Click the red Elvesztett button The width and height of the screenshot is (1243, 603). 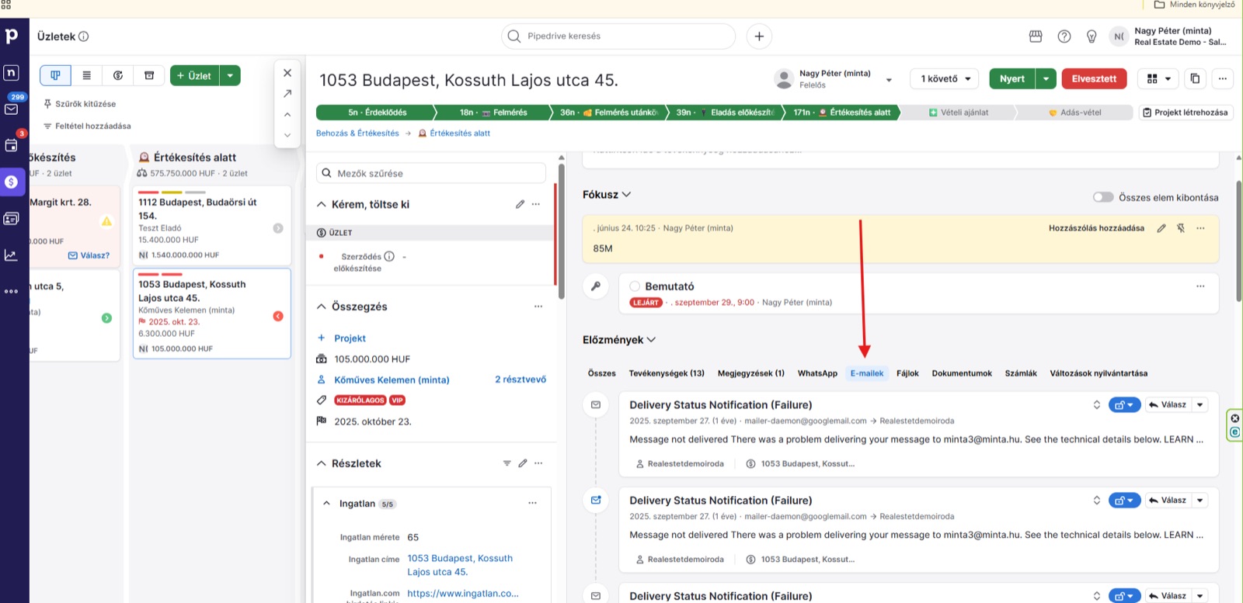1094,78
